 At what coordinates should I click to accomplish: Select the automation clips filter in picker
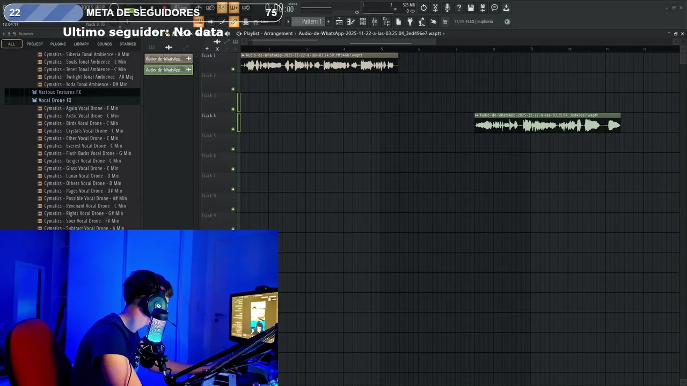coord(186,47)
